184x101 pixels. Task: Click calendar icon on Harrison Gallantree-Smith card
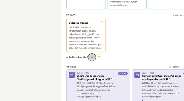(137, 75)
